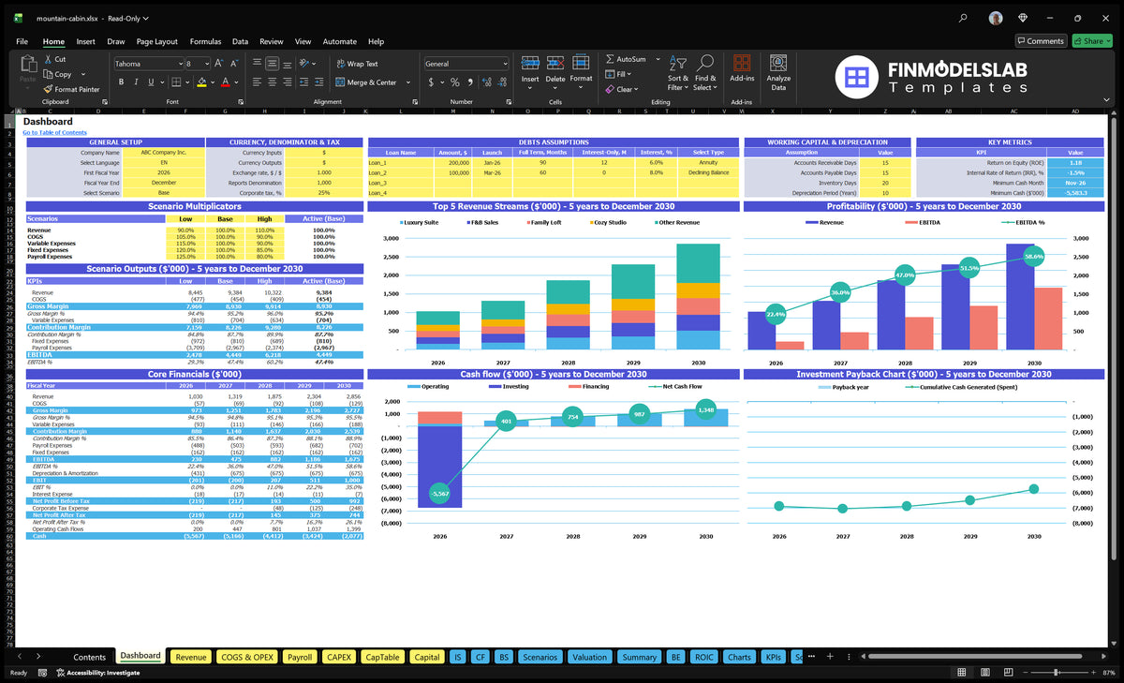Switch to the Insert ribbon tab
The height and width of the screenshot is (683, 1124).
click(x=85, y=41)
